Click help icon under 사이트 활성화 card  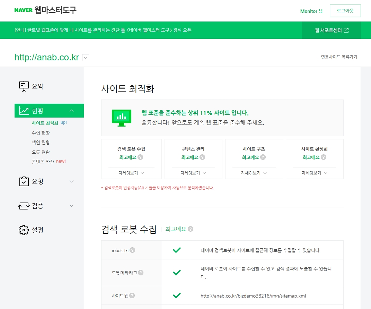(324, 157)
